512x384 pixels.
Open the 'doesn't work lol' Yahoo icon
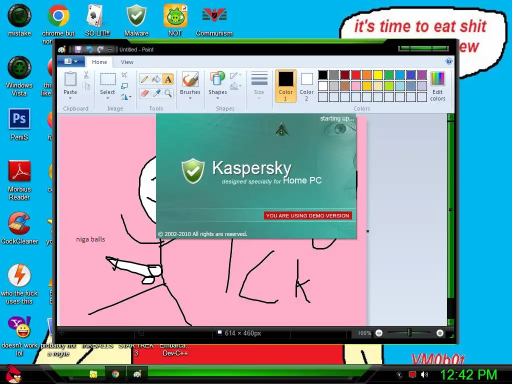point(19,336)
